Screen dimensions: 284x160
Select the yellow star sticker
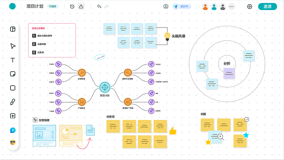pos(208,142)
